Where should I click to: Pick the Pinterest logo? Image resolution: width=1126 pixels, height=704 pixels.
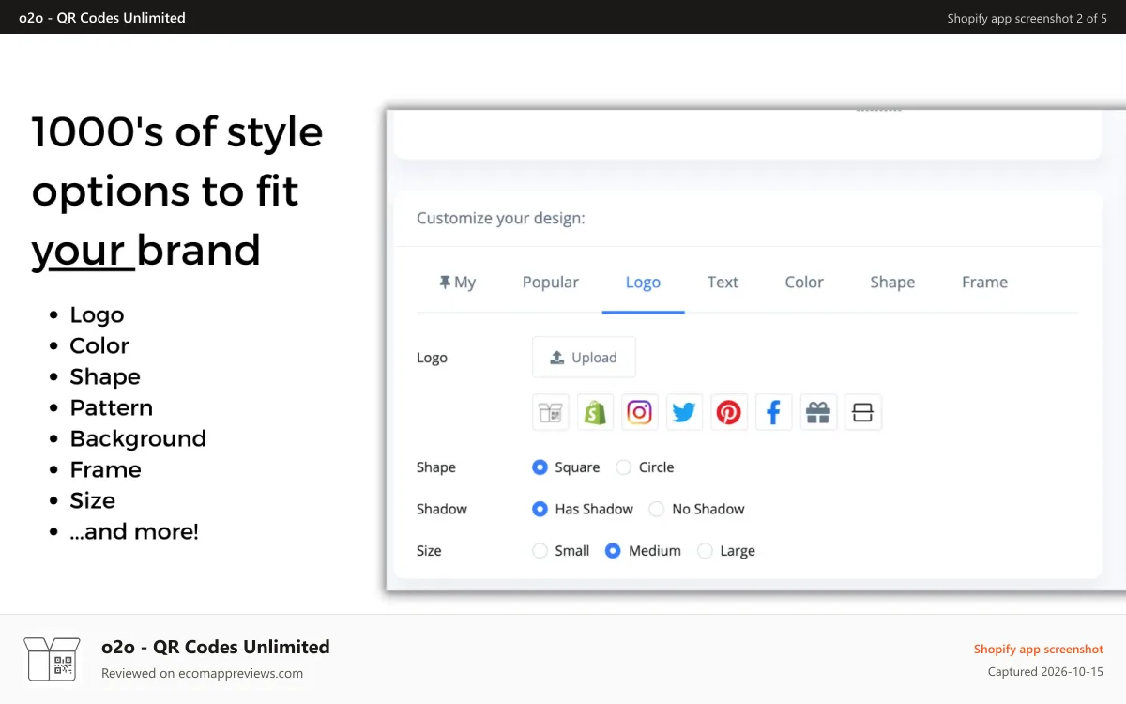(x=729, y=412)
